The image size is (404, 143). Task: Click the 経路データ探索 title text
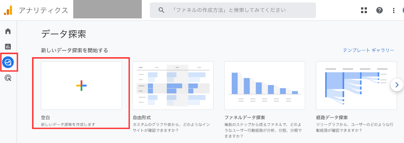332,118
